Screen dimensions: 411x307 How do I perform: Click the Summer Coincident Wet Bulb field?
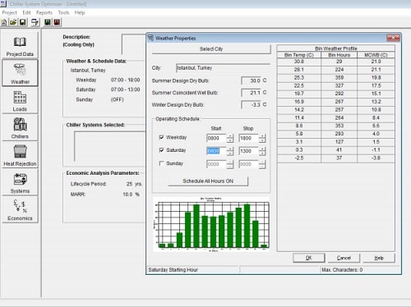[x=251, y=93]
